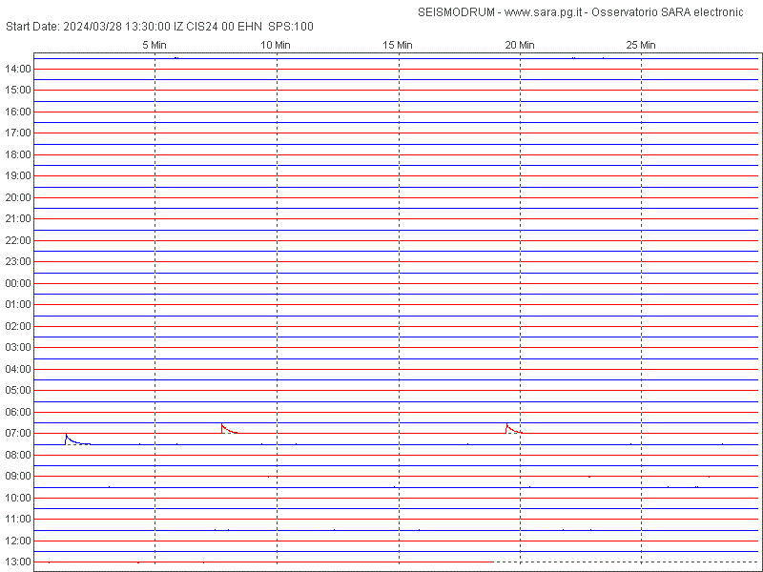Select the 17:00 hour label

[18, 133]
